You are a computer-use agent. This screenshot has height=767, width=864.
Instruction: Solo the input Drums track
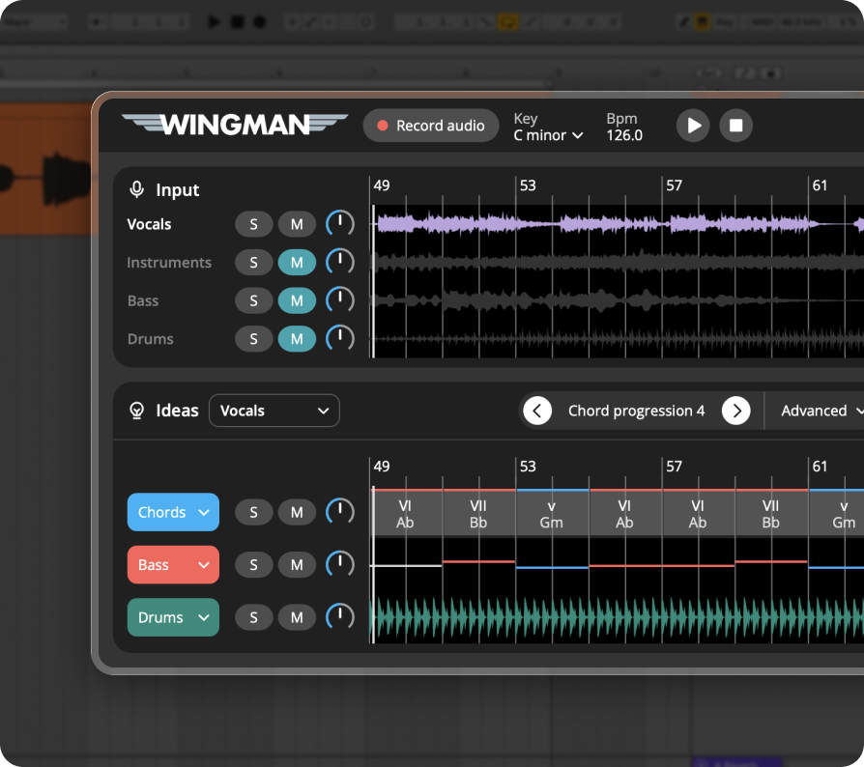[253, 339]
